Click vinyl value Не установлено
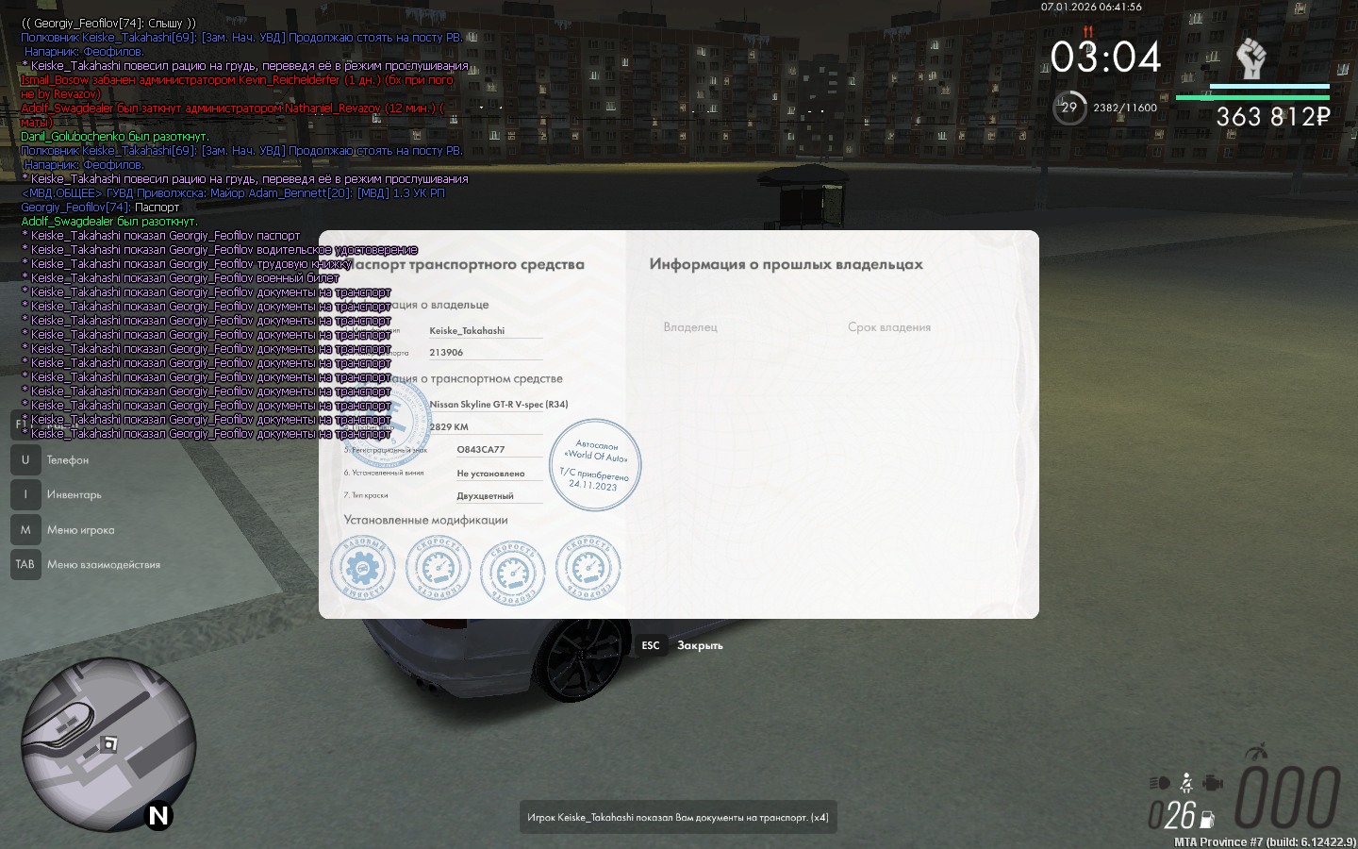Image resolution: width=1358 pixels, height=849 pixels. pos(490,474)
